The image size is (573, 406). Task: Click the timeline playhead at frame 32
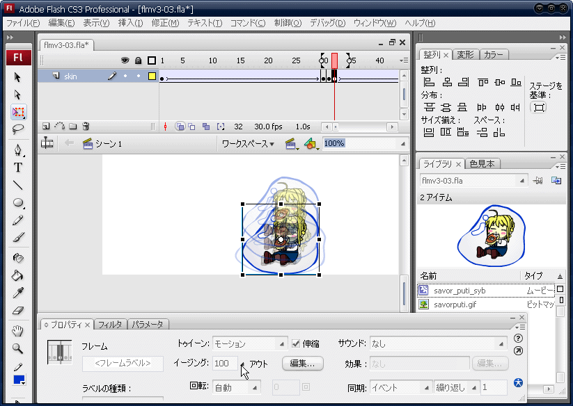pos(334,60)
